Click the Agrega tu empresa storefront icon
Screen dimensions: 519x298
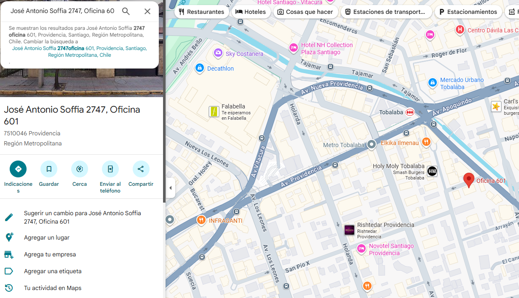tap(9, 254)
